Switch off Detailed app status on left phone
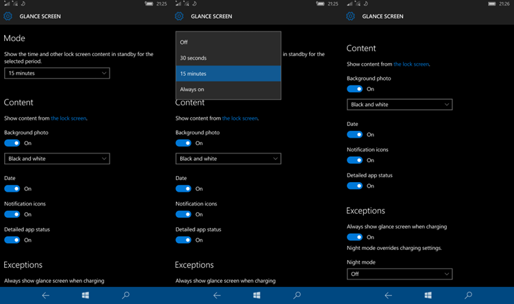 tap(12, 240)
